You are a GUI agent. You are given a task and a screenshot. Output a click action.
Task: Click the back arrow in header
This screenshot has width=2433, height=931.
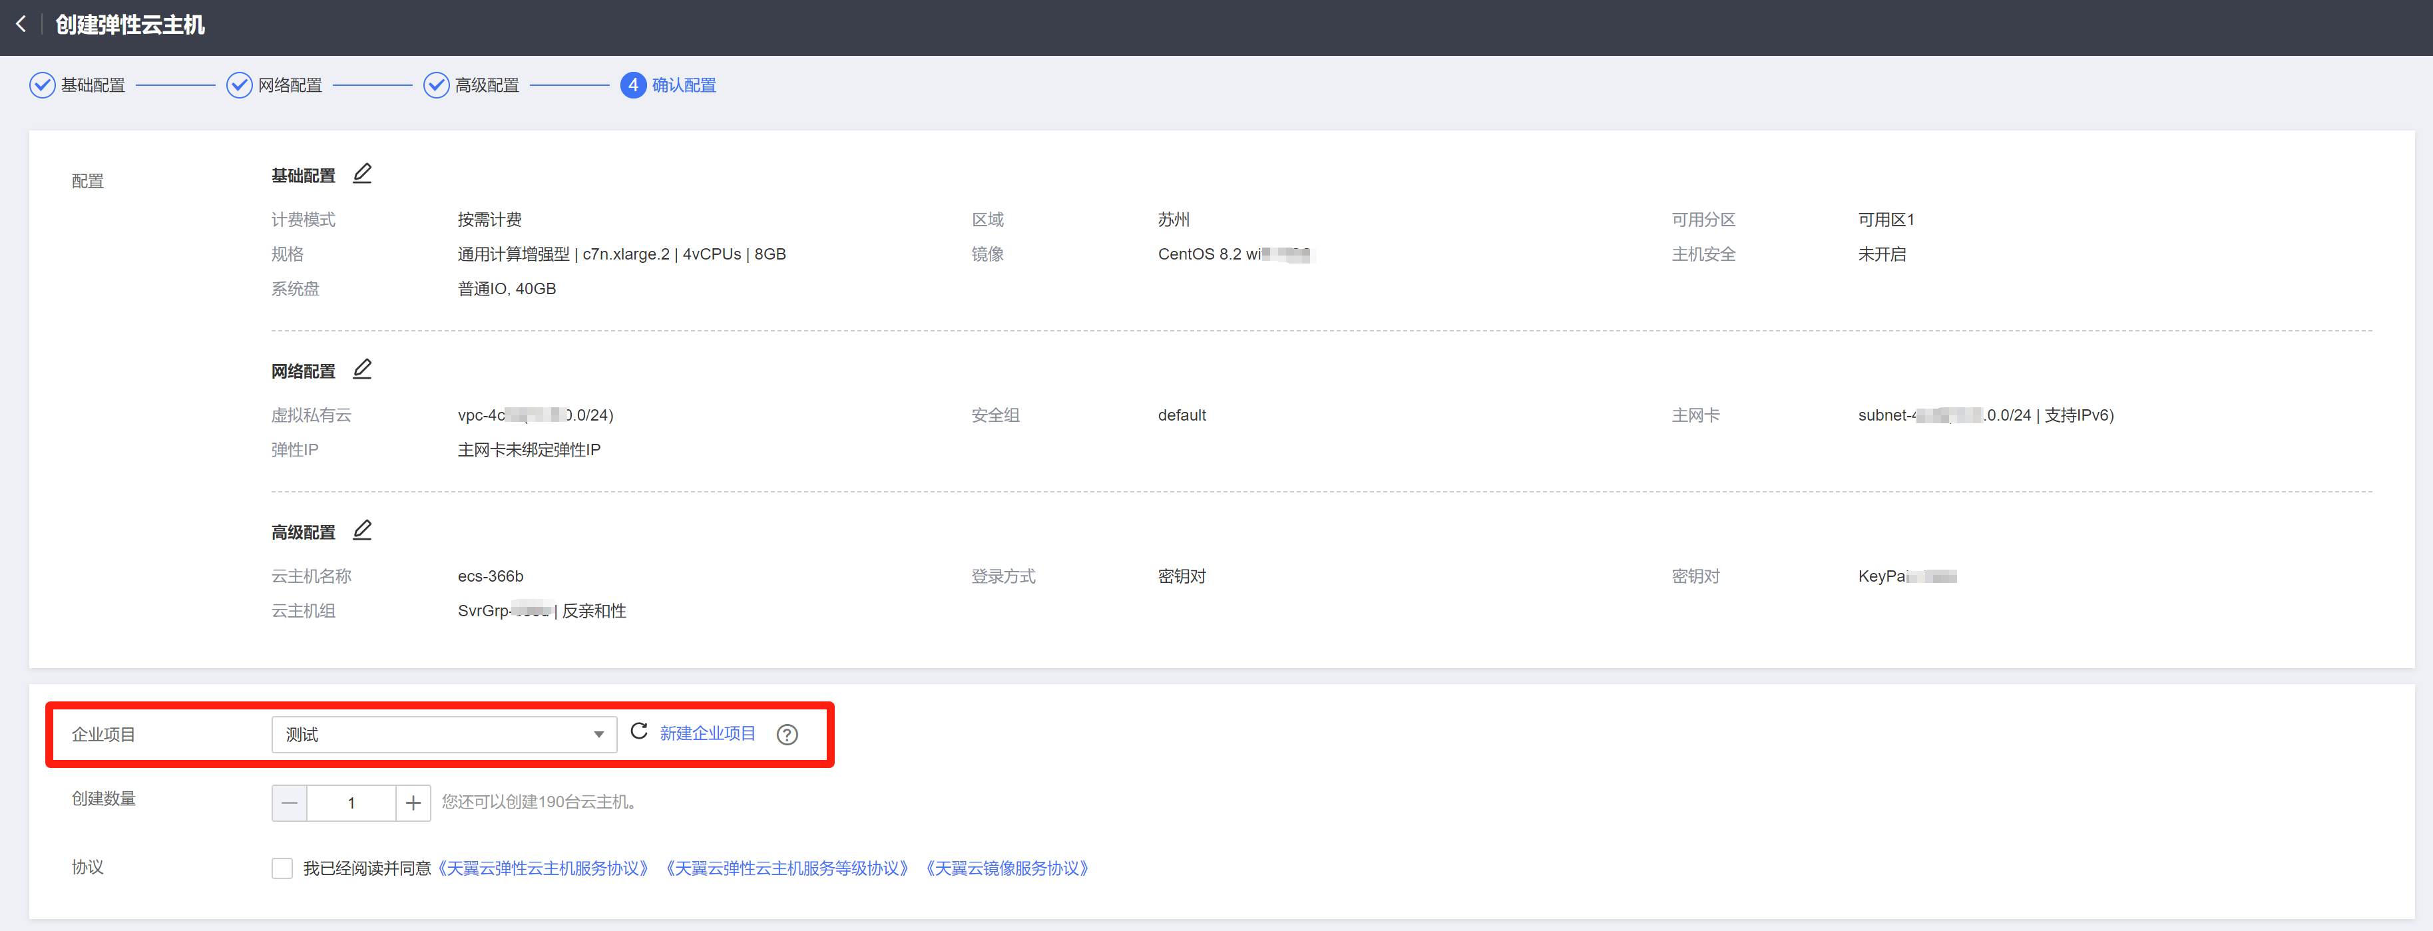click(x=21, y=25)
